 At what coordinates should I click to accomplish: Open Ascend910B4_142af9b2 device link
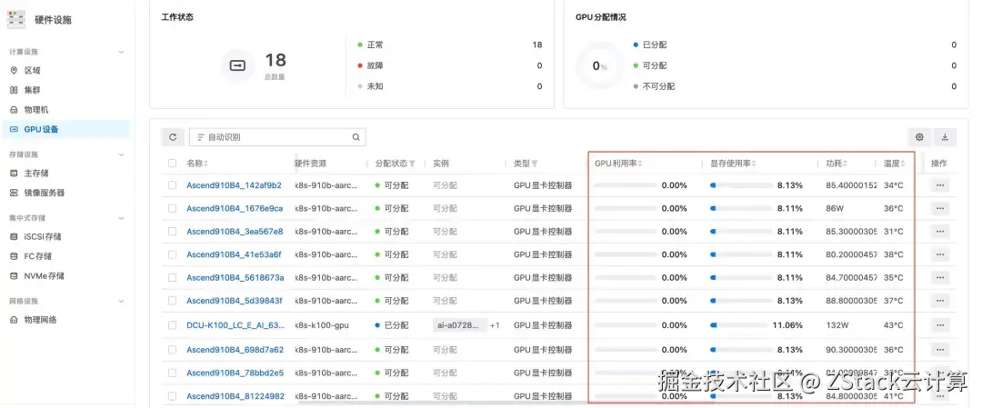tap(235, 185)
